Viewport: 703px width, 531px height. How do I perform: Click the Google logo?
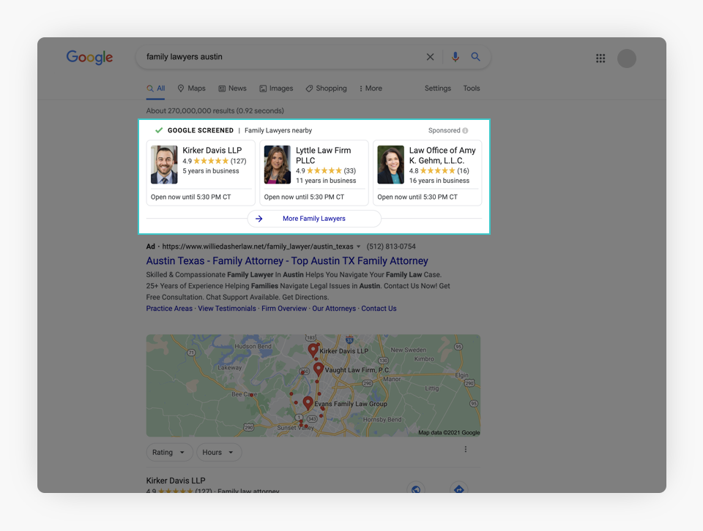(89, 58)
